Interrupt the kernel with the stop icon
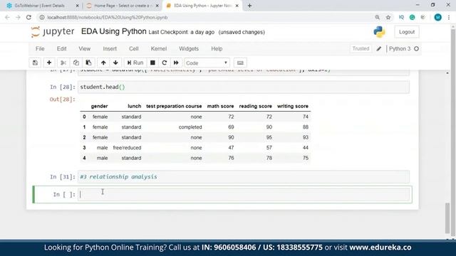 152,63
